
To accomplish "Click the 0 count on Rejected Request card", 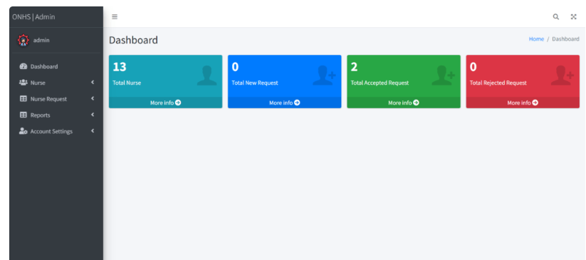I will point(473,67).
